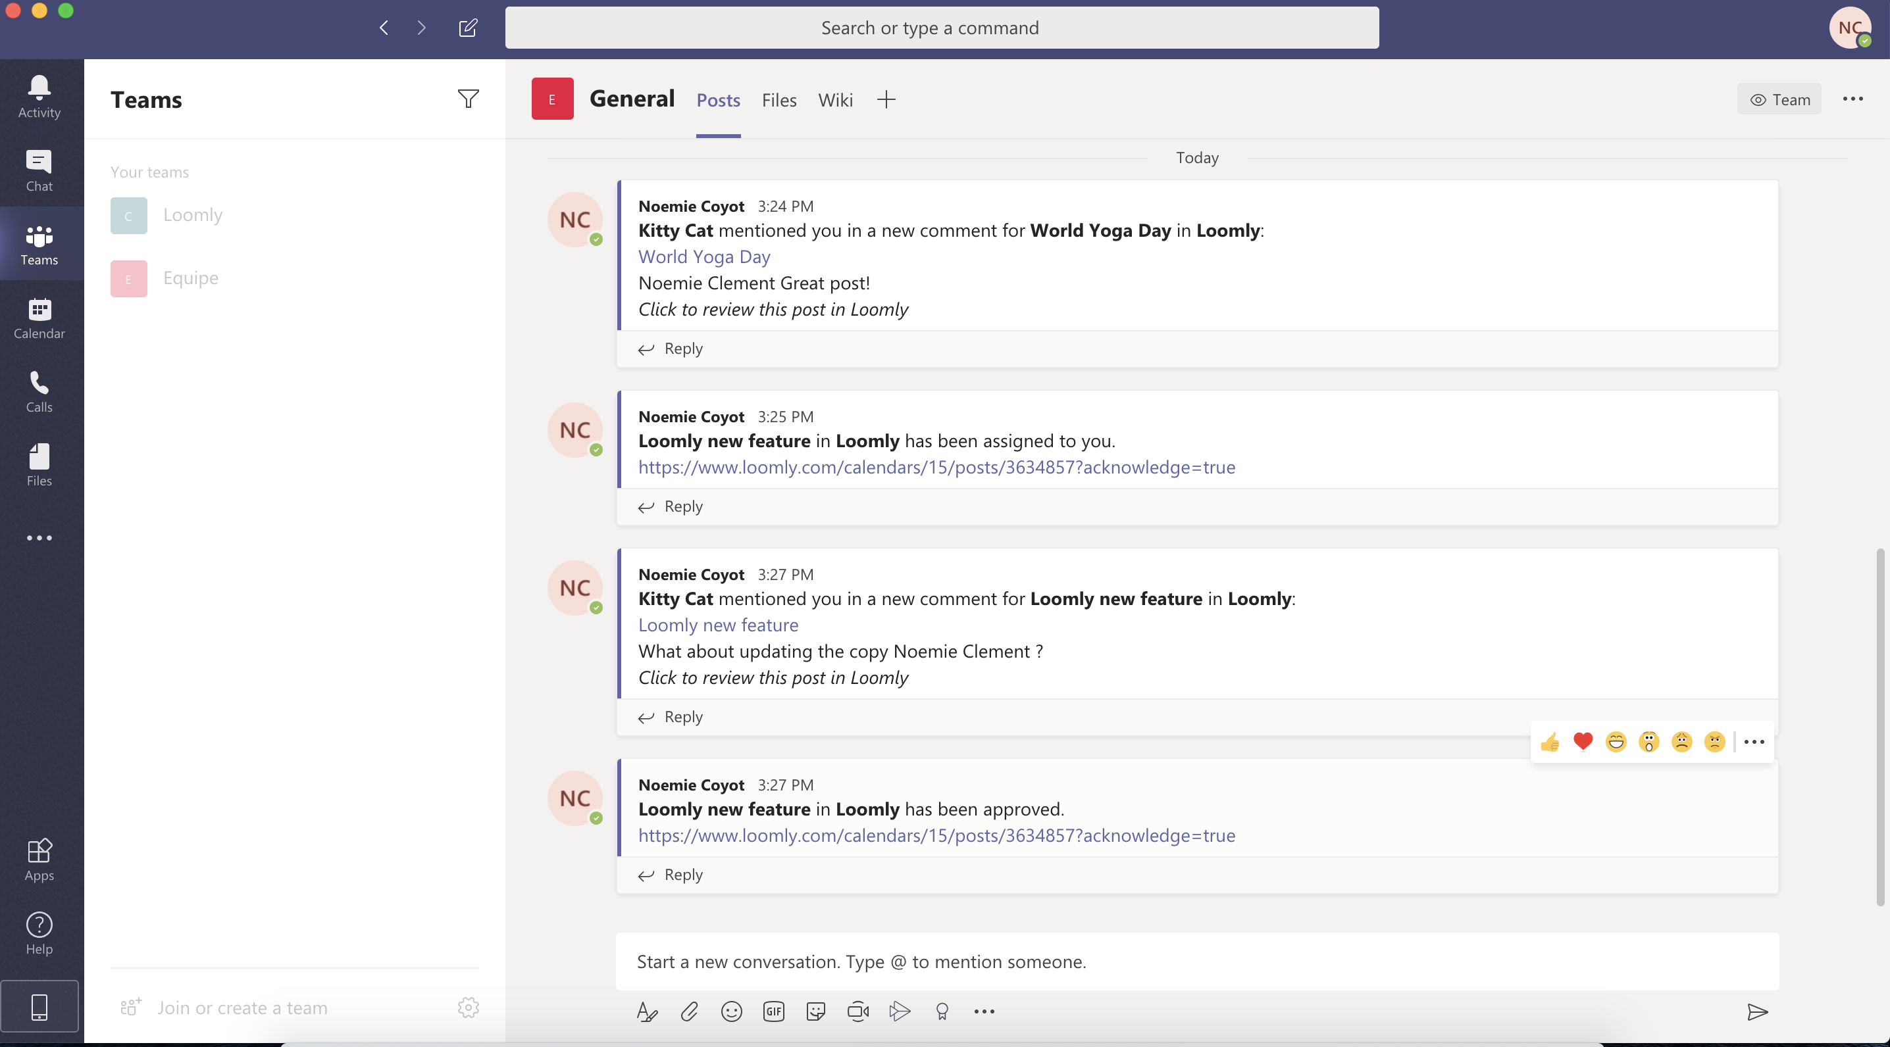Open the emoji picker below the message box

(x=732, y=1011)
